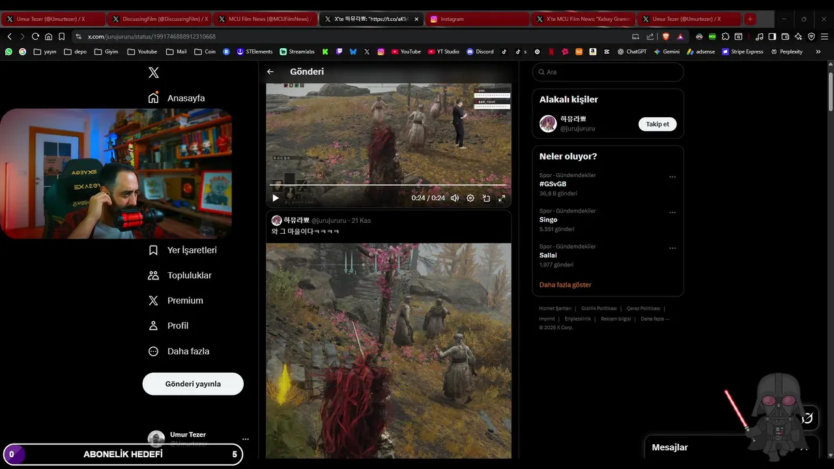Click Brave Shields lion icon

pos(666,36)
